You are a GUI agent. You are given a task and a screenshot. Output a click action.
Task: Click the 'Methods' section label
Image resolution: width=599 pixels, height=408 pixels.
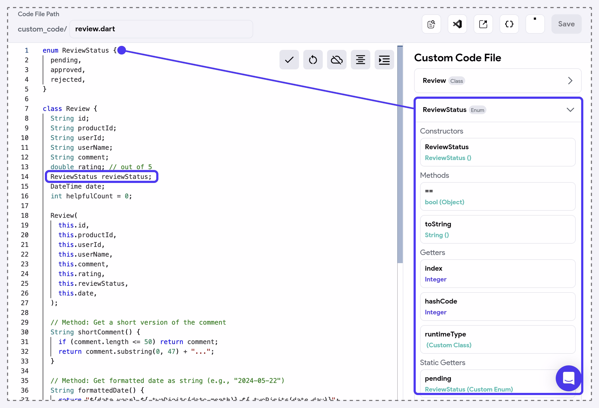coord(434,175)
